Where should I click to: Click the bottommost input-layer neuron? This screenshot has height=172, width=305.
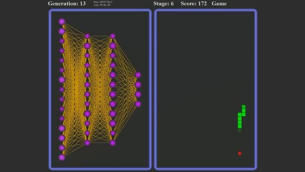point(62,157)
